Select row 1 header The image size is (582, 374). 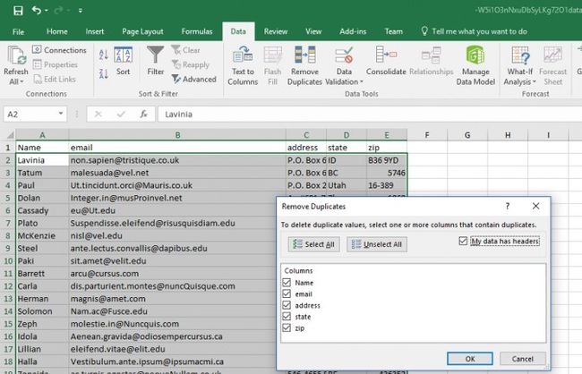7,148
